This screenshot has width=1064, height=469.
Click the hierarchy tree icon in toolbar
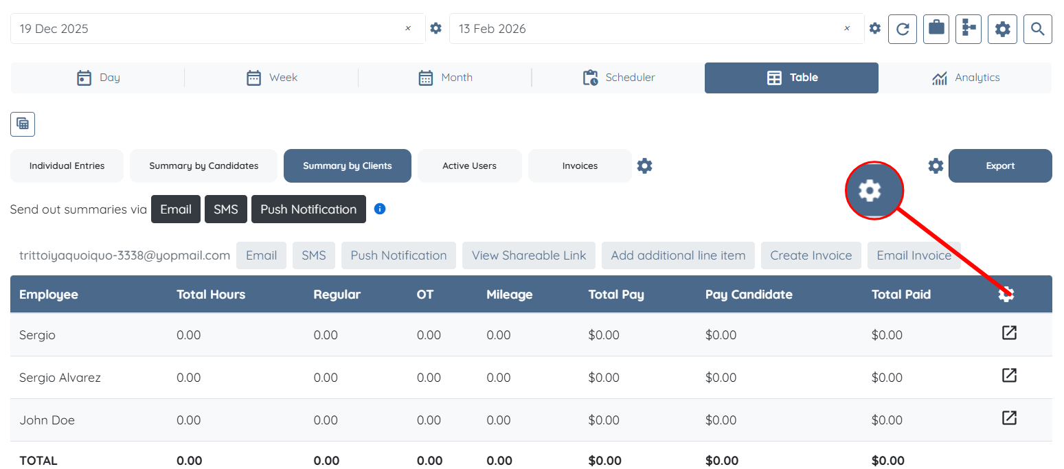pyautogui.click(x=969, y=29)
